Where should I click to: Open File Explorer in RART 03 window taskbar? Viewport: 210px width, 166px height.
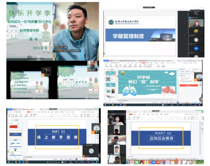16,162
